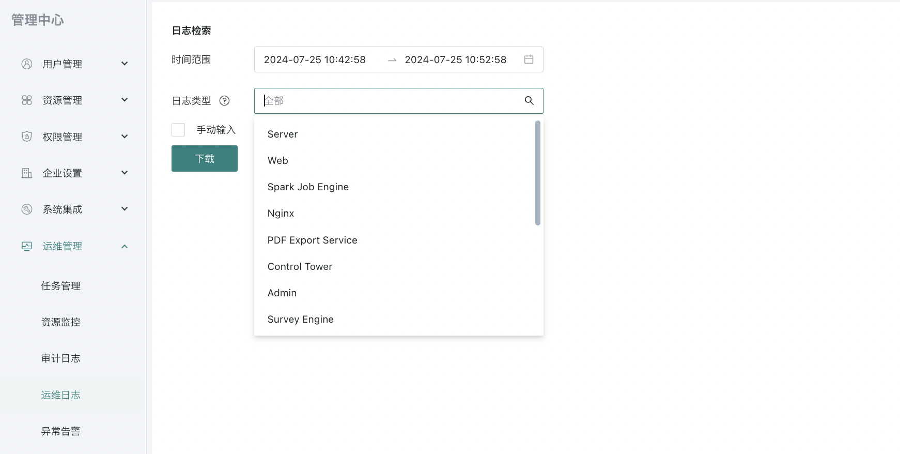Click the 运维管理 monitor icon

[x=27, y=246]
